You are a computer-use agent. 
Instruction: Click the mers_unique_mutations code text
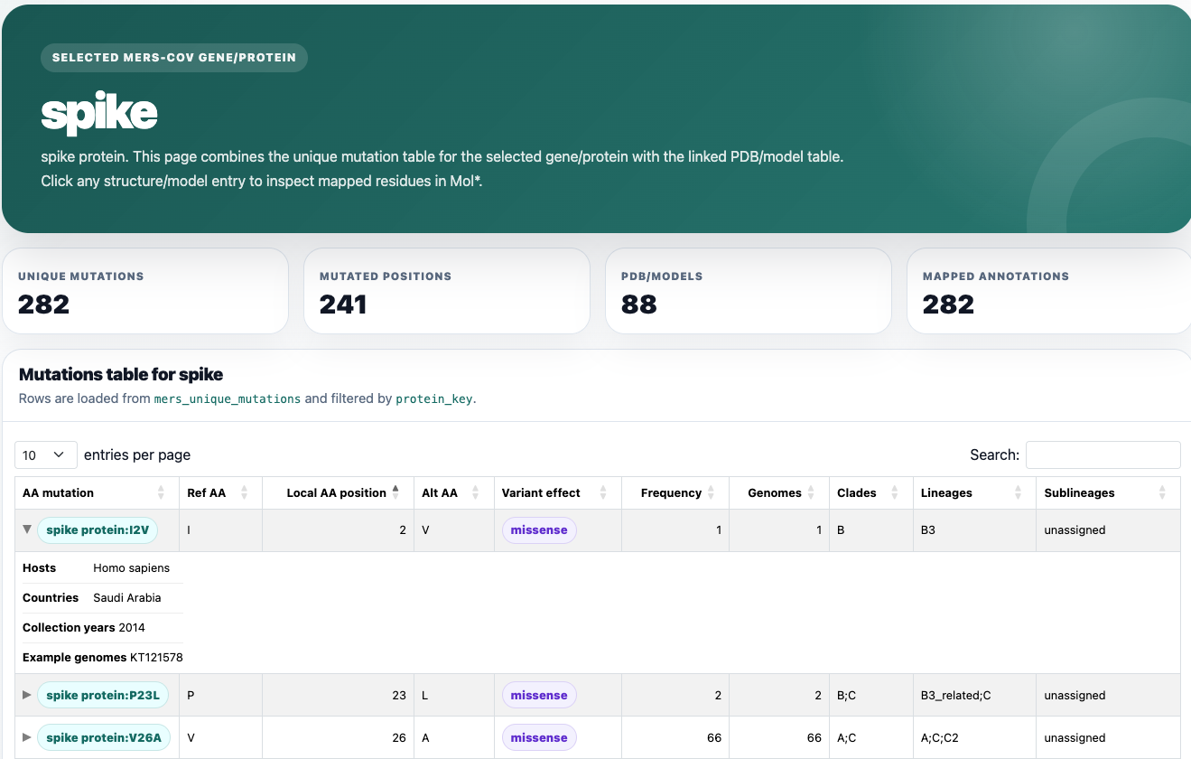click(x=228, y=398)
